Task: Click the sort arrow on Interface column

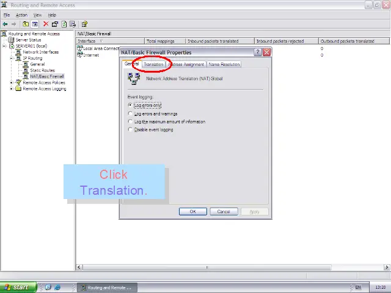Action: (101, 41)
